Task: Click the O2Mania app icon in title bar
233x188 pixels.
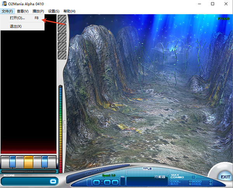Action: [x=4, y=4]
